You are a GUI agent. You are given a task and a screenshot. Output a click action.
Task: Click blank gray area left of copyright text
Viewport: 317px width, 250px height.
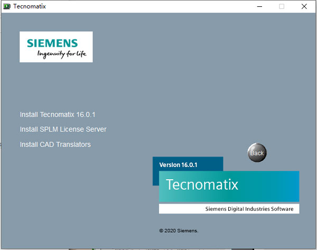tap(79, 230)
